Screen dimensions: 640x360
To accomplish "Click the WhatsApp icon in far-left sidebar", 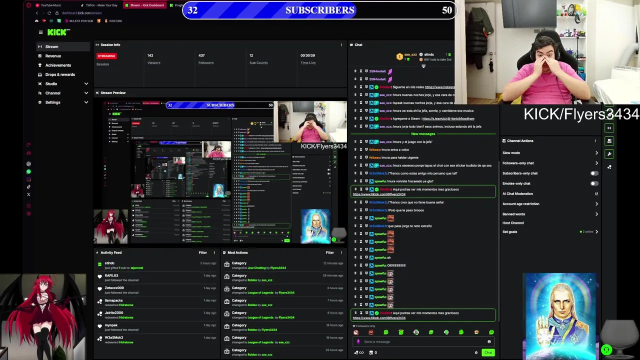I will pyautogui.click(x=28, y=172).
